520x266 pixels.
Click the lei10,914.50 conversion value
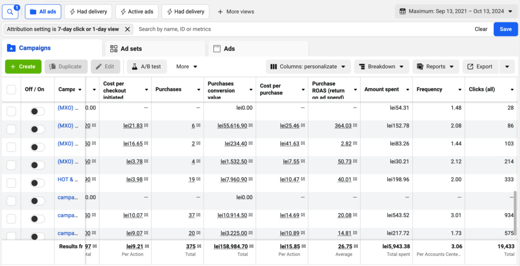233,215
